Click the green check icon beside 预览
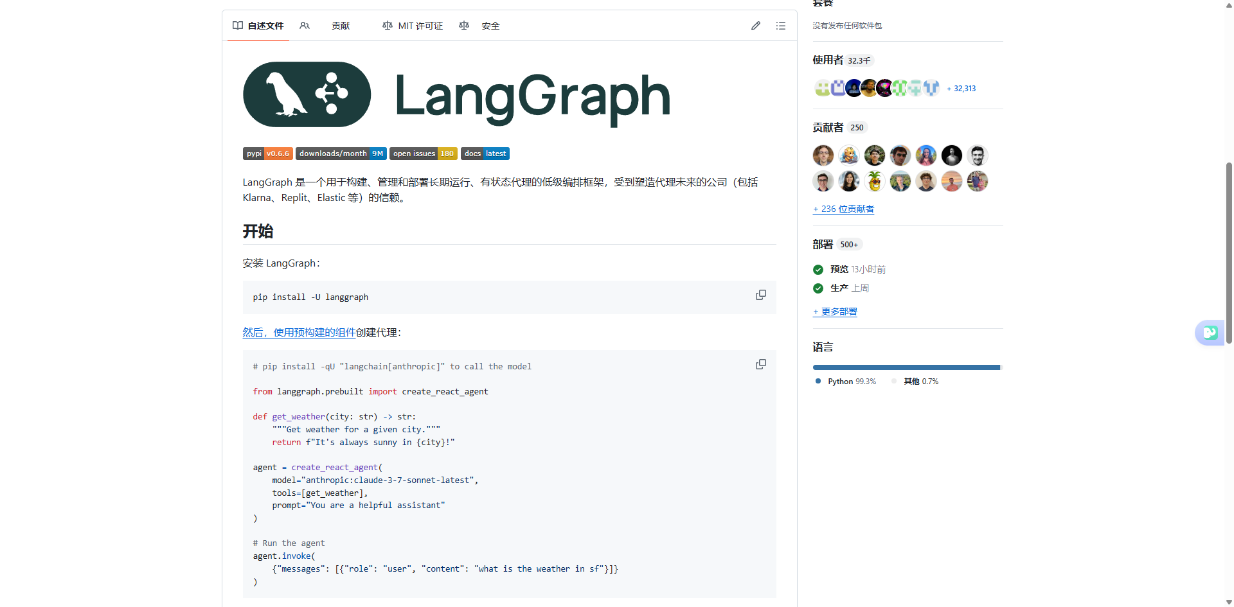Viewport: 1234px width, 607px height. 818,270
